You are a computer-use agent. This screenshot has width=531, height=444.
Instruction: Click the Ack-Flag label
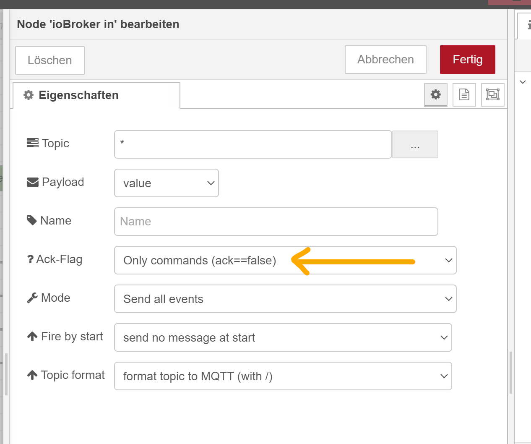(x=55, y=259)
